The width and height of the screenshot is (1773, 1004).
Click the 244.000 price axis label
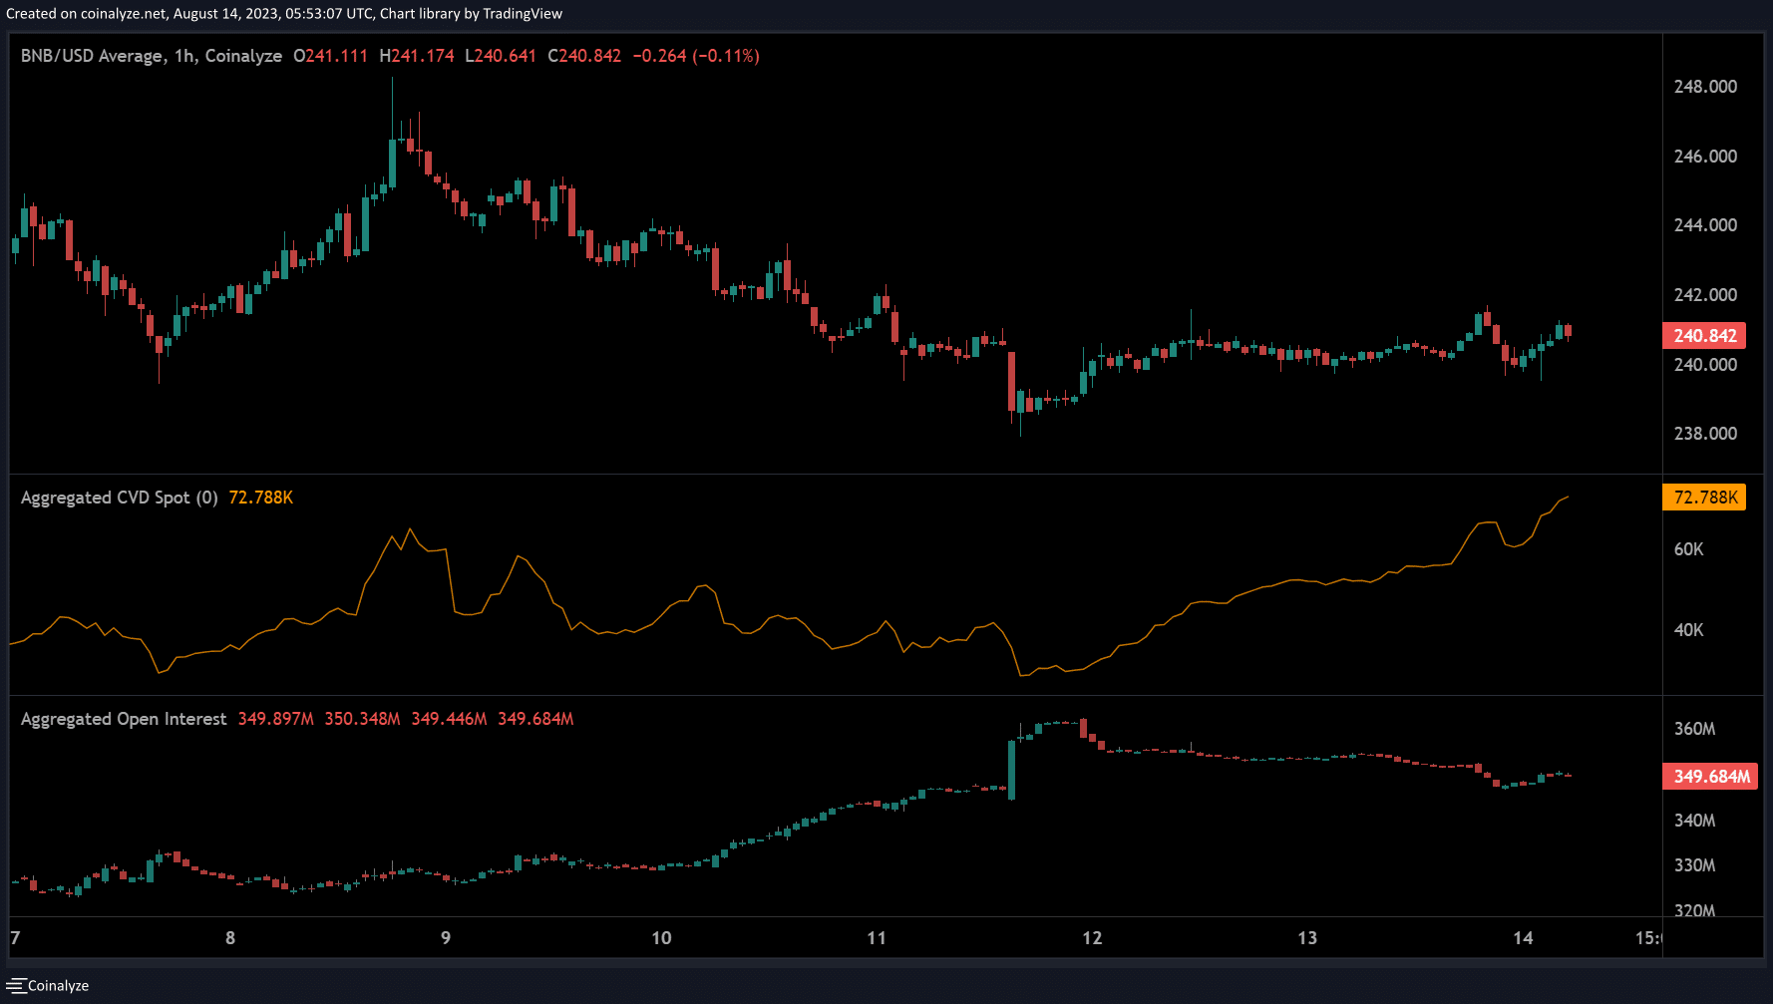click(1704, 225)
